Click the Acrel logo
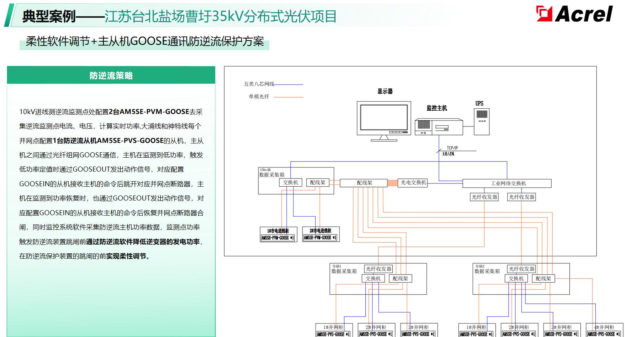This screenshot has width=625, height=337. click(574, 14)
